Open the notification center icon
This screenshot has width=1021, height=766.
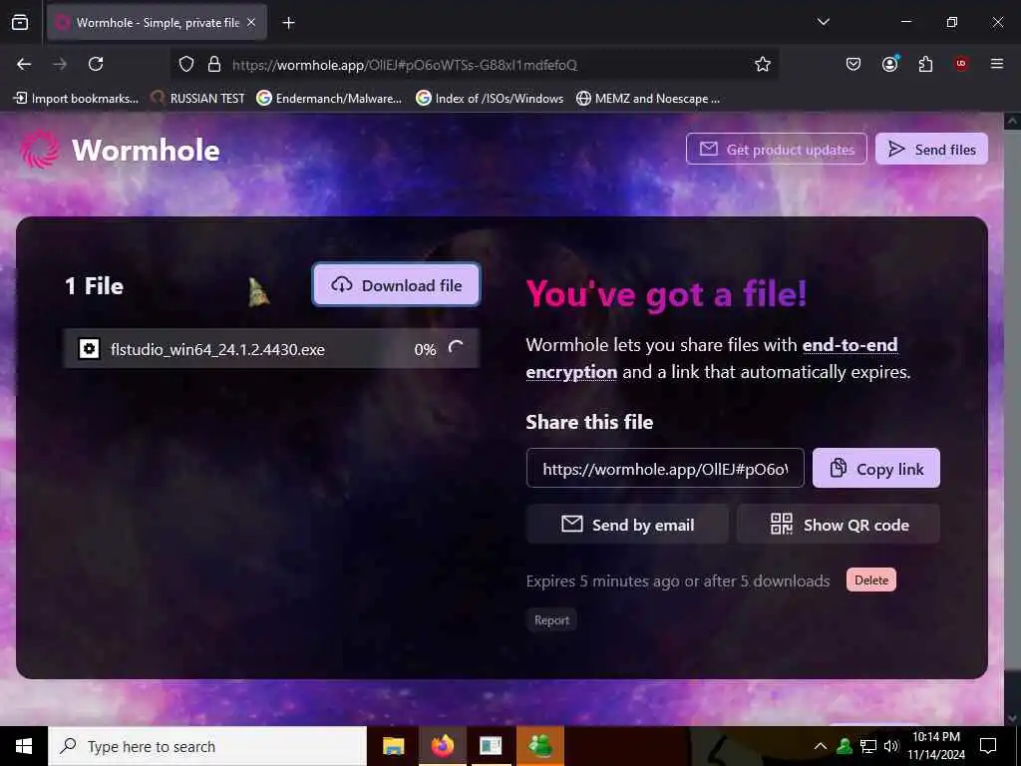[988, 746]
